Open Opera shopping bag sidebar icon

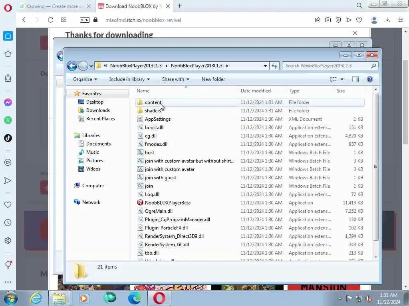click(x=8, y=78)
